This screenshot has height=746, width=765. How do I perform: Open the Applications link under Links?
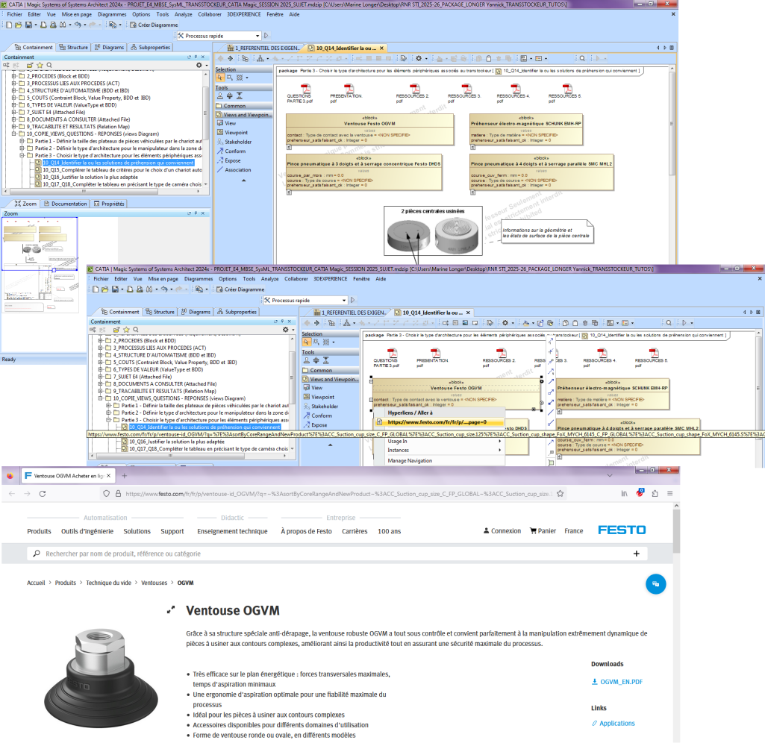616,723
